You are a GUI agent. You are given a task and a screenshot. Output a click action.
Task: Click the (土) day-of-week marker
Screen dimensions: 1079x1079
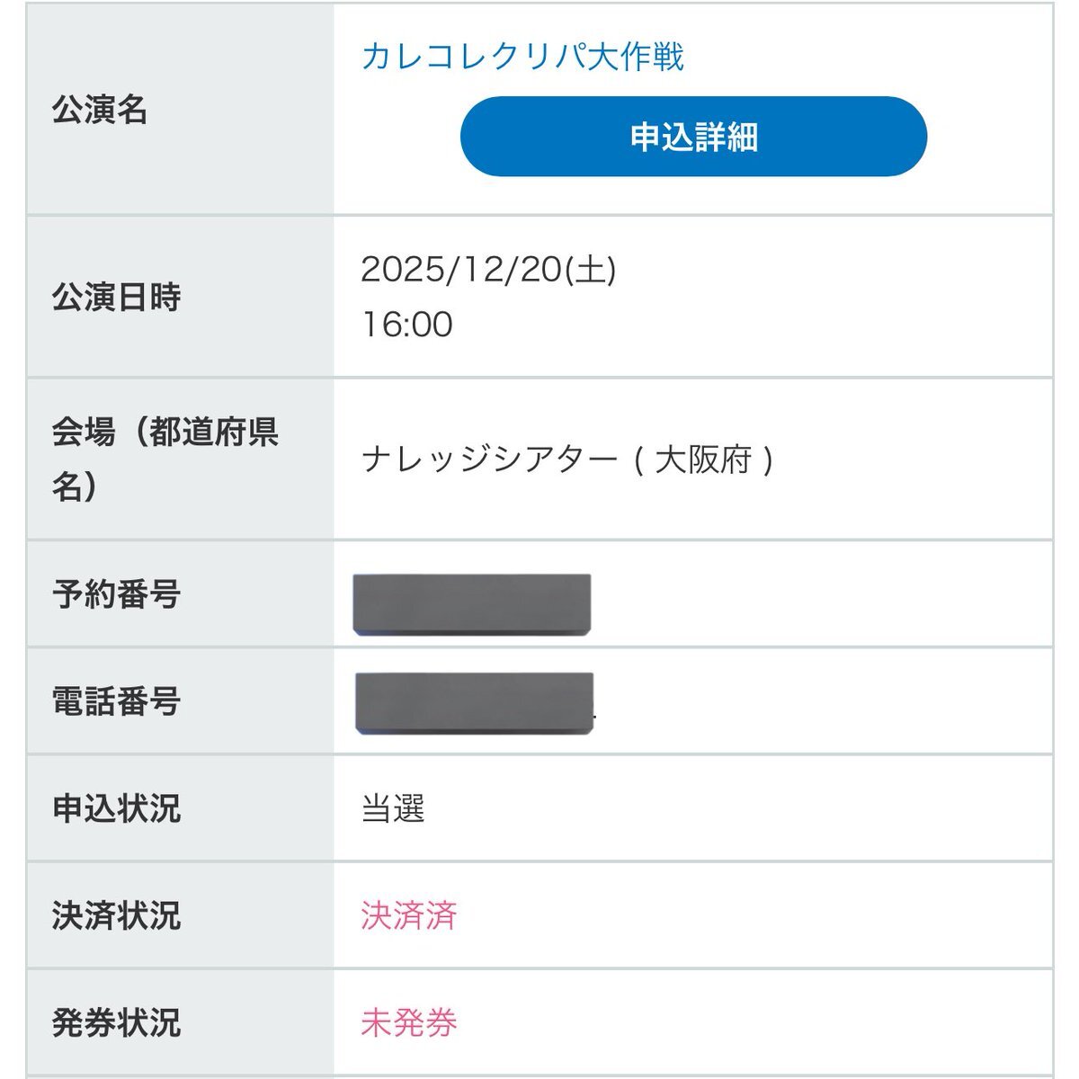tap(591, 269)
